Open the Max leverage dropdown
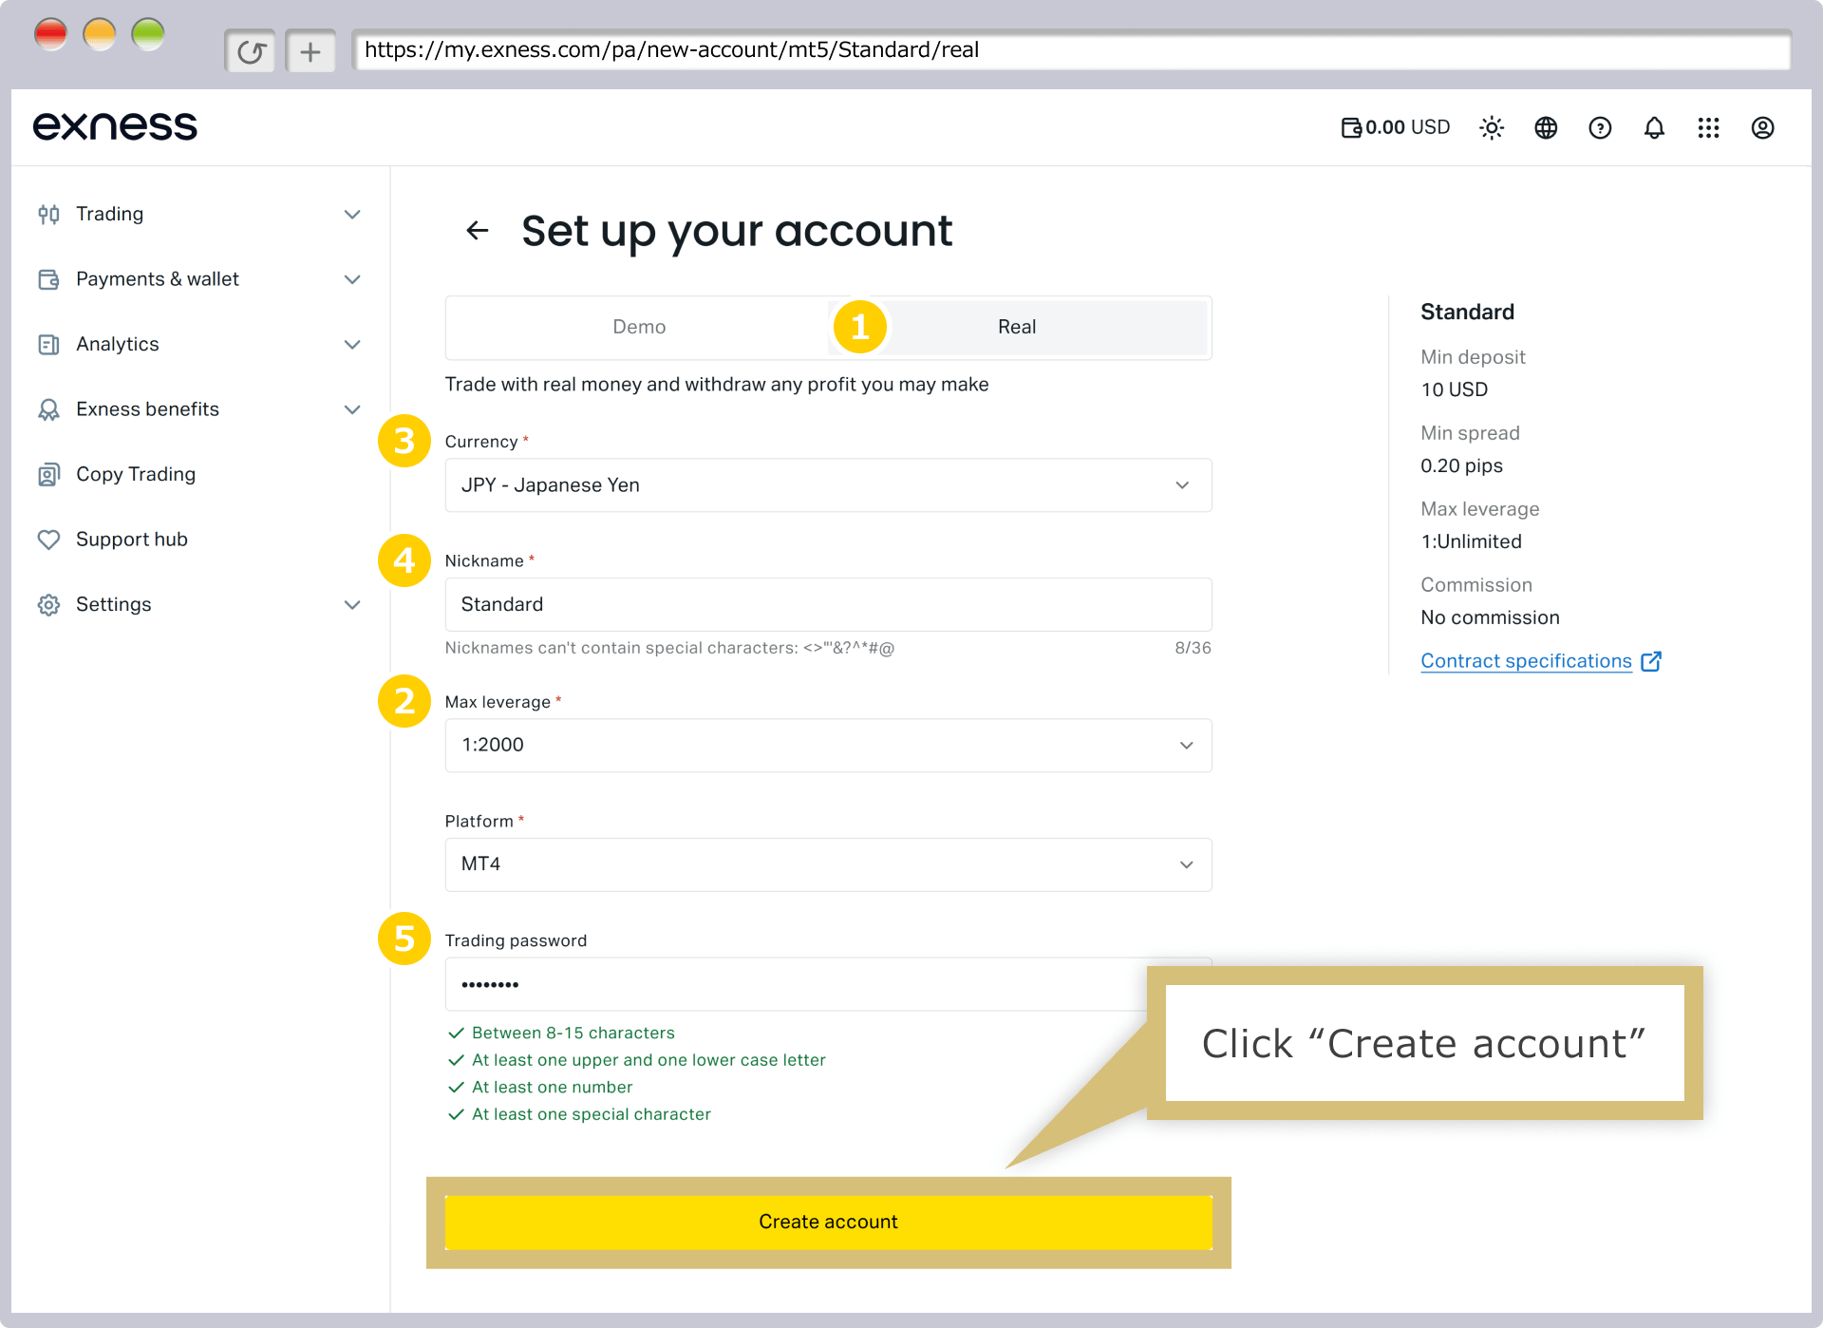Screen dimensions: 1823x1328 pos(828,745)
